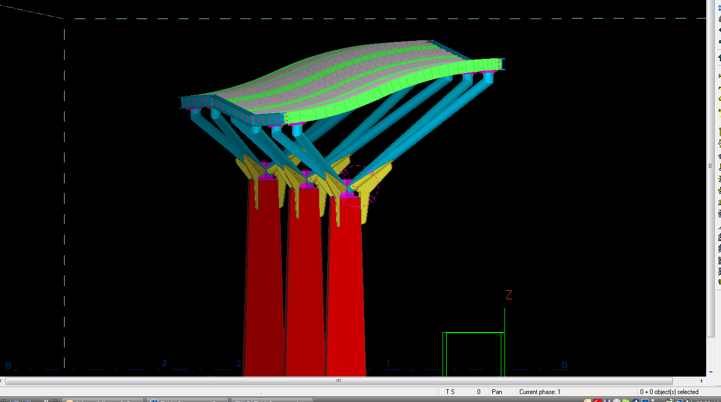Click the green work plane rectangle

pos(473,333)
